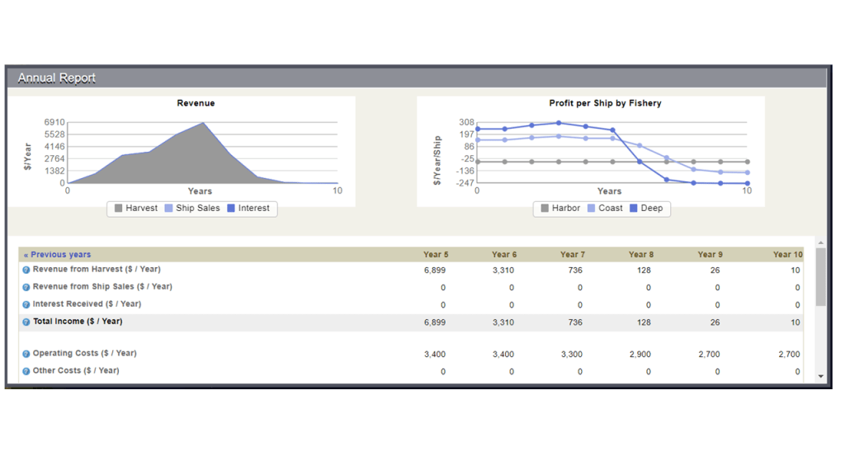
Task: Select the Year 10 column header
Action: pos(787,255)
